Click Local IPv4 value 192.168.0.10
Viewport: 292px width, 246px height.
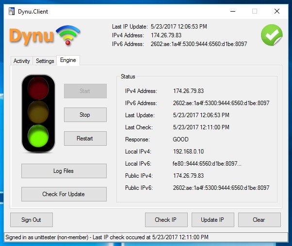click(x=189, y=152)
